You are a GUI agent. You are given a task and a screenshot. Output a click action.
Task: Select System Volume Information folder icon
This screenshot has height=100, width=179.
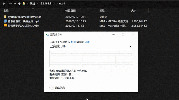(x=5, y=17)
